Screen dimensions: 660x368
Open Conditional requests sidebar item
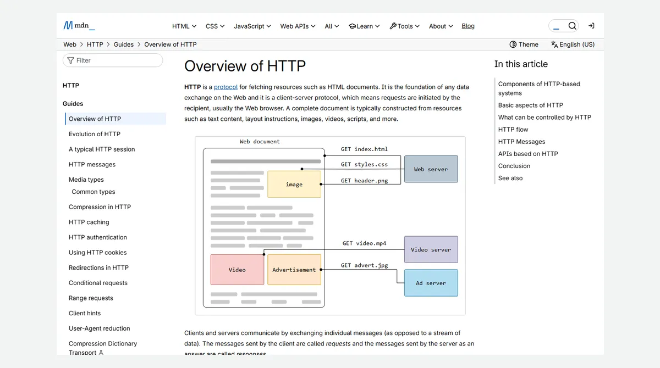click(98, 283)
